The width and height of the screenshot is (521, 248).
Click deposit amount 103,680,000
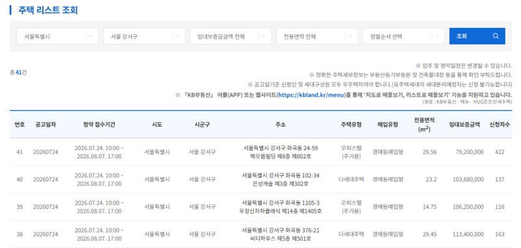click(468, 179)
